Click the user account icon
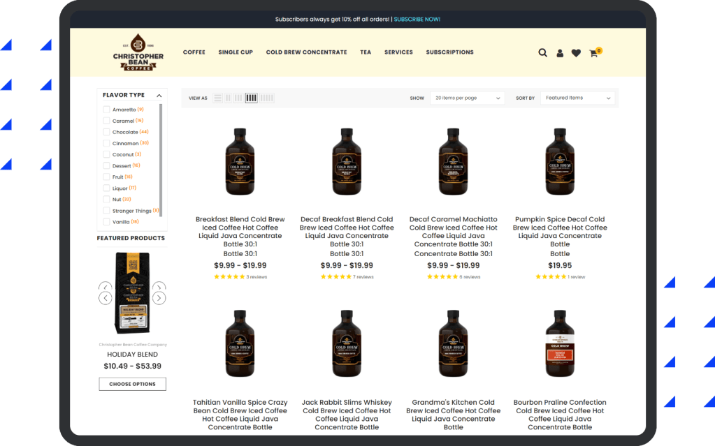This screenshot has width=715, height=446. pyautogui.click(x=560, y=53)
